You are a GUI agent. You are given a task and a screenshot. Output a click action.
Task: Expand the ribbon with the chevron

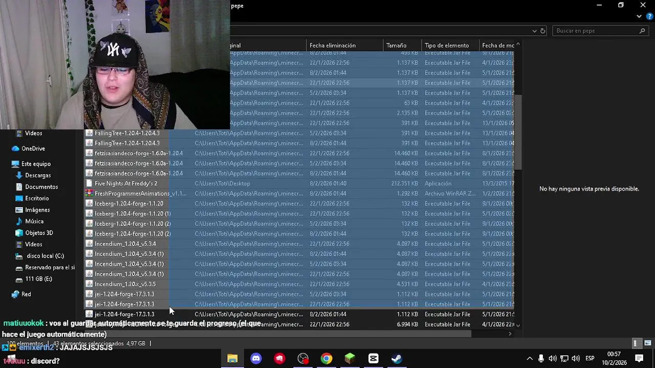[x=639, y=16]
